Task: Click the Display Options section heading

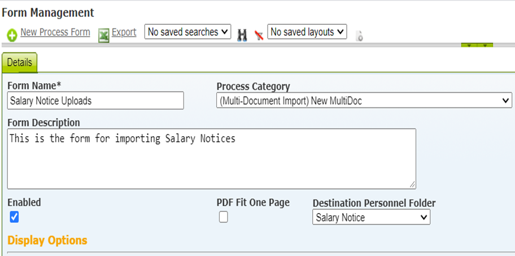Action: tap(47, 240)
